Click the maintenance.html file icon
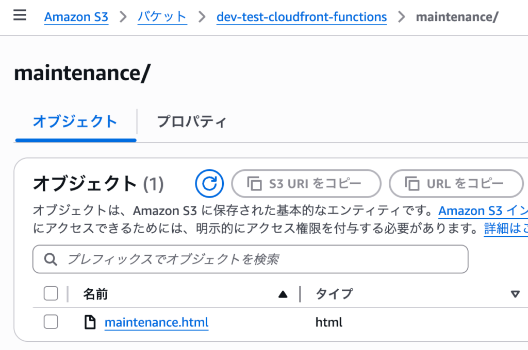This screenshot has width=528, height=350. coord(90,323)
